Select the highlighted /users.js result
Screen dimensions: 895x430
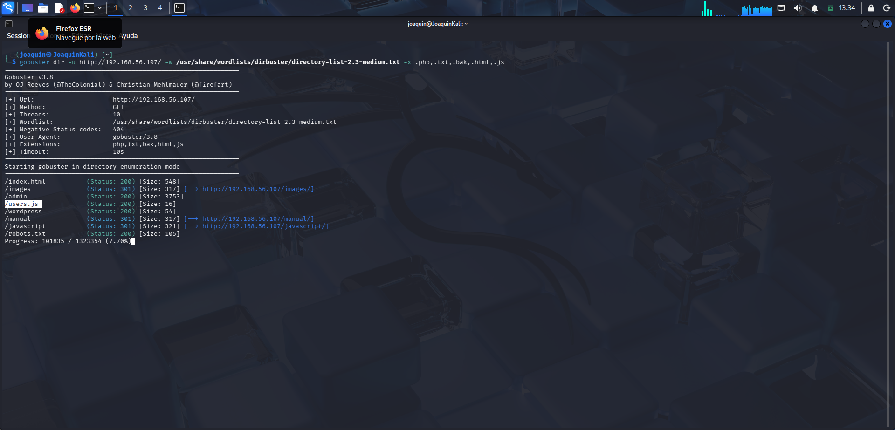(x=23, y=204)
